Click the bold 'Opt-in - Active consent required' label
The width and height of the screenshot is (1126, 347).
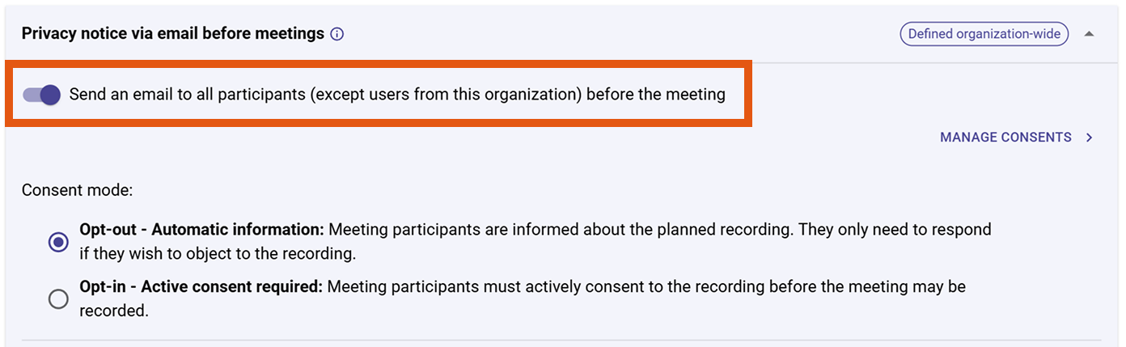coord(201,287)
